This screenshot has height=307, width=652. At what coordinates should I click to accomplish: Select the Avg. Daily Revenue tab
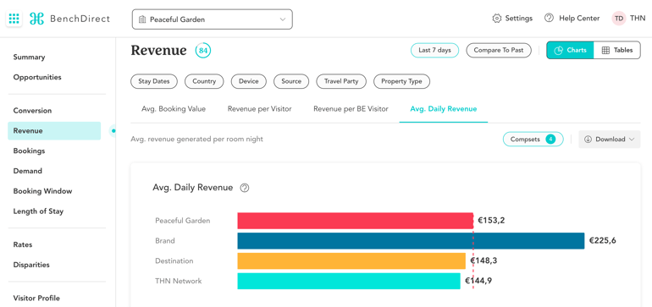pos(444,109)
